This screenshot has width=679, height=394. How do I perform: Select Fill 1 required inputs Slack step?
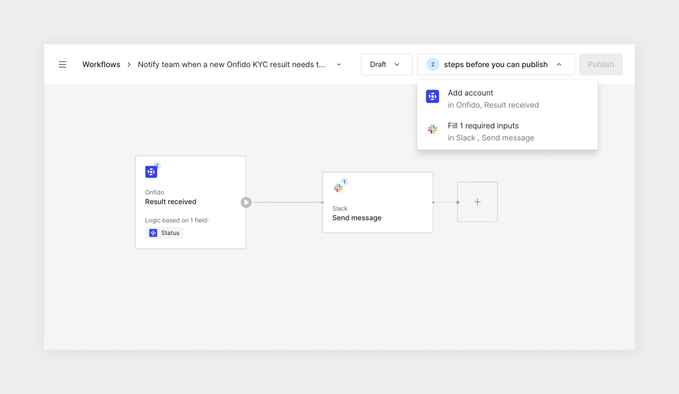[507, 132]
